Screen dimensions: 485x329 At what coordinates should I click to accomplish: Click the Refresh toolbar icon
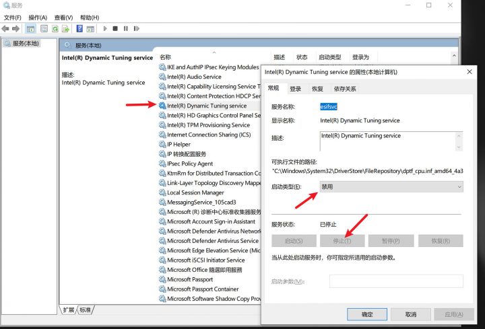point(55,29)
